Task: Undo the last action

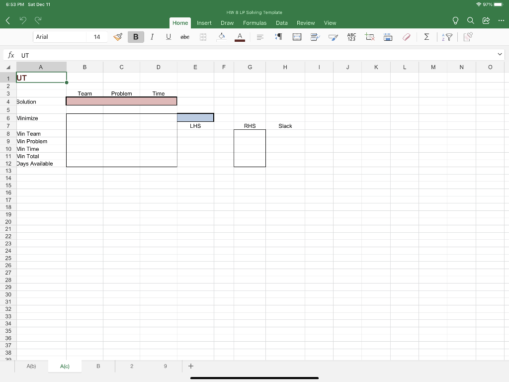Action: 23,20
